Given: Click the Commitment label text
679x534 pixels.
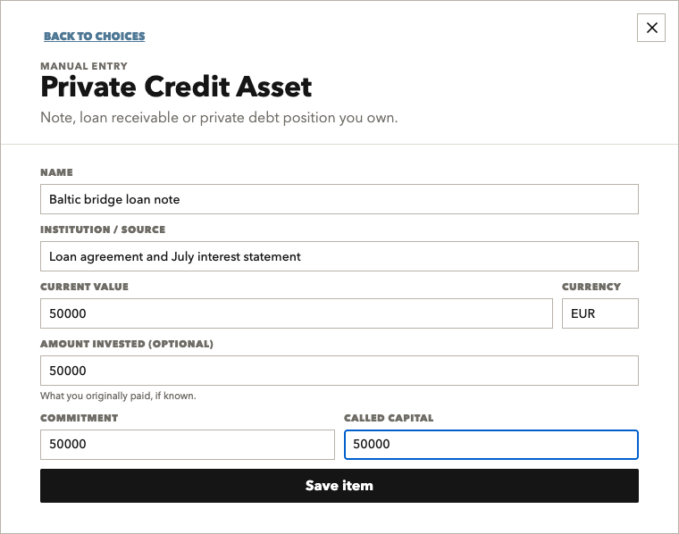Looking at the screenshot, I should point(80,418).
